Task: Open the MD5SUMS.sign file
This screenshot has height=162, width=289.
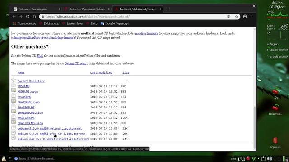Action: (x=28, y=92)
